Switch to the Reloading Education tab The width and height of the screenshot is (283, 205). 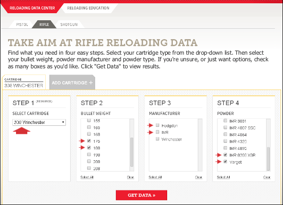click(x=88, y=8)
